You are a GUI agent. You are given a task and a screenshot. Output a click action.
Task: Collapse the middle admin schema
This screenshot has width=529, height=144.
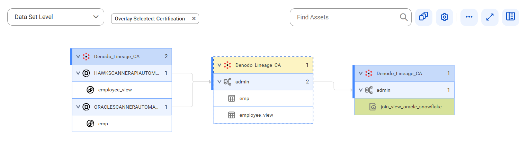219,82
